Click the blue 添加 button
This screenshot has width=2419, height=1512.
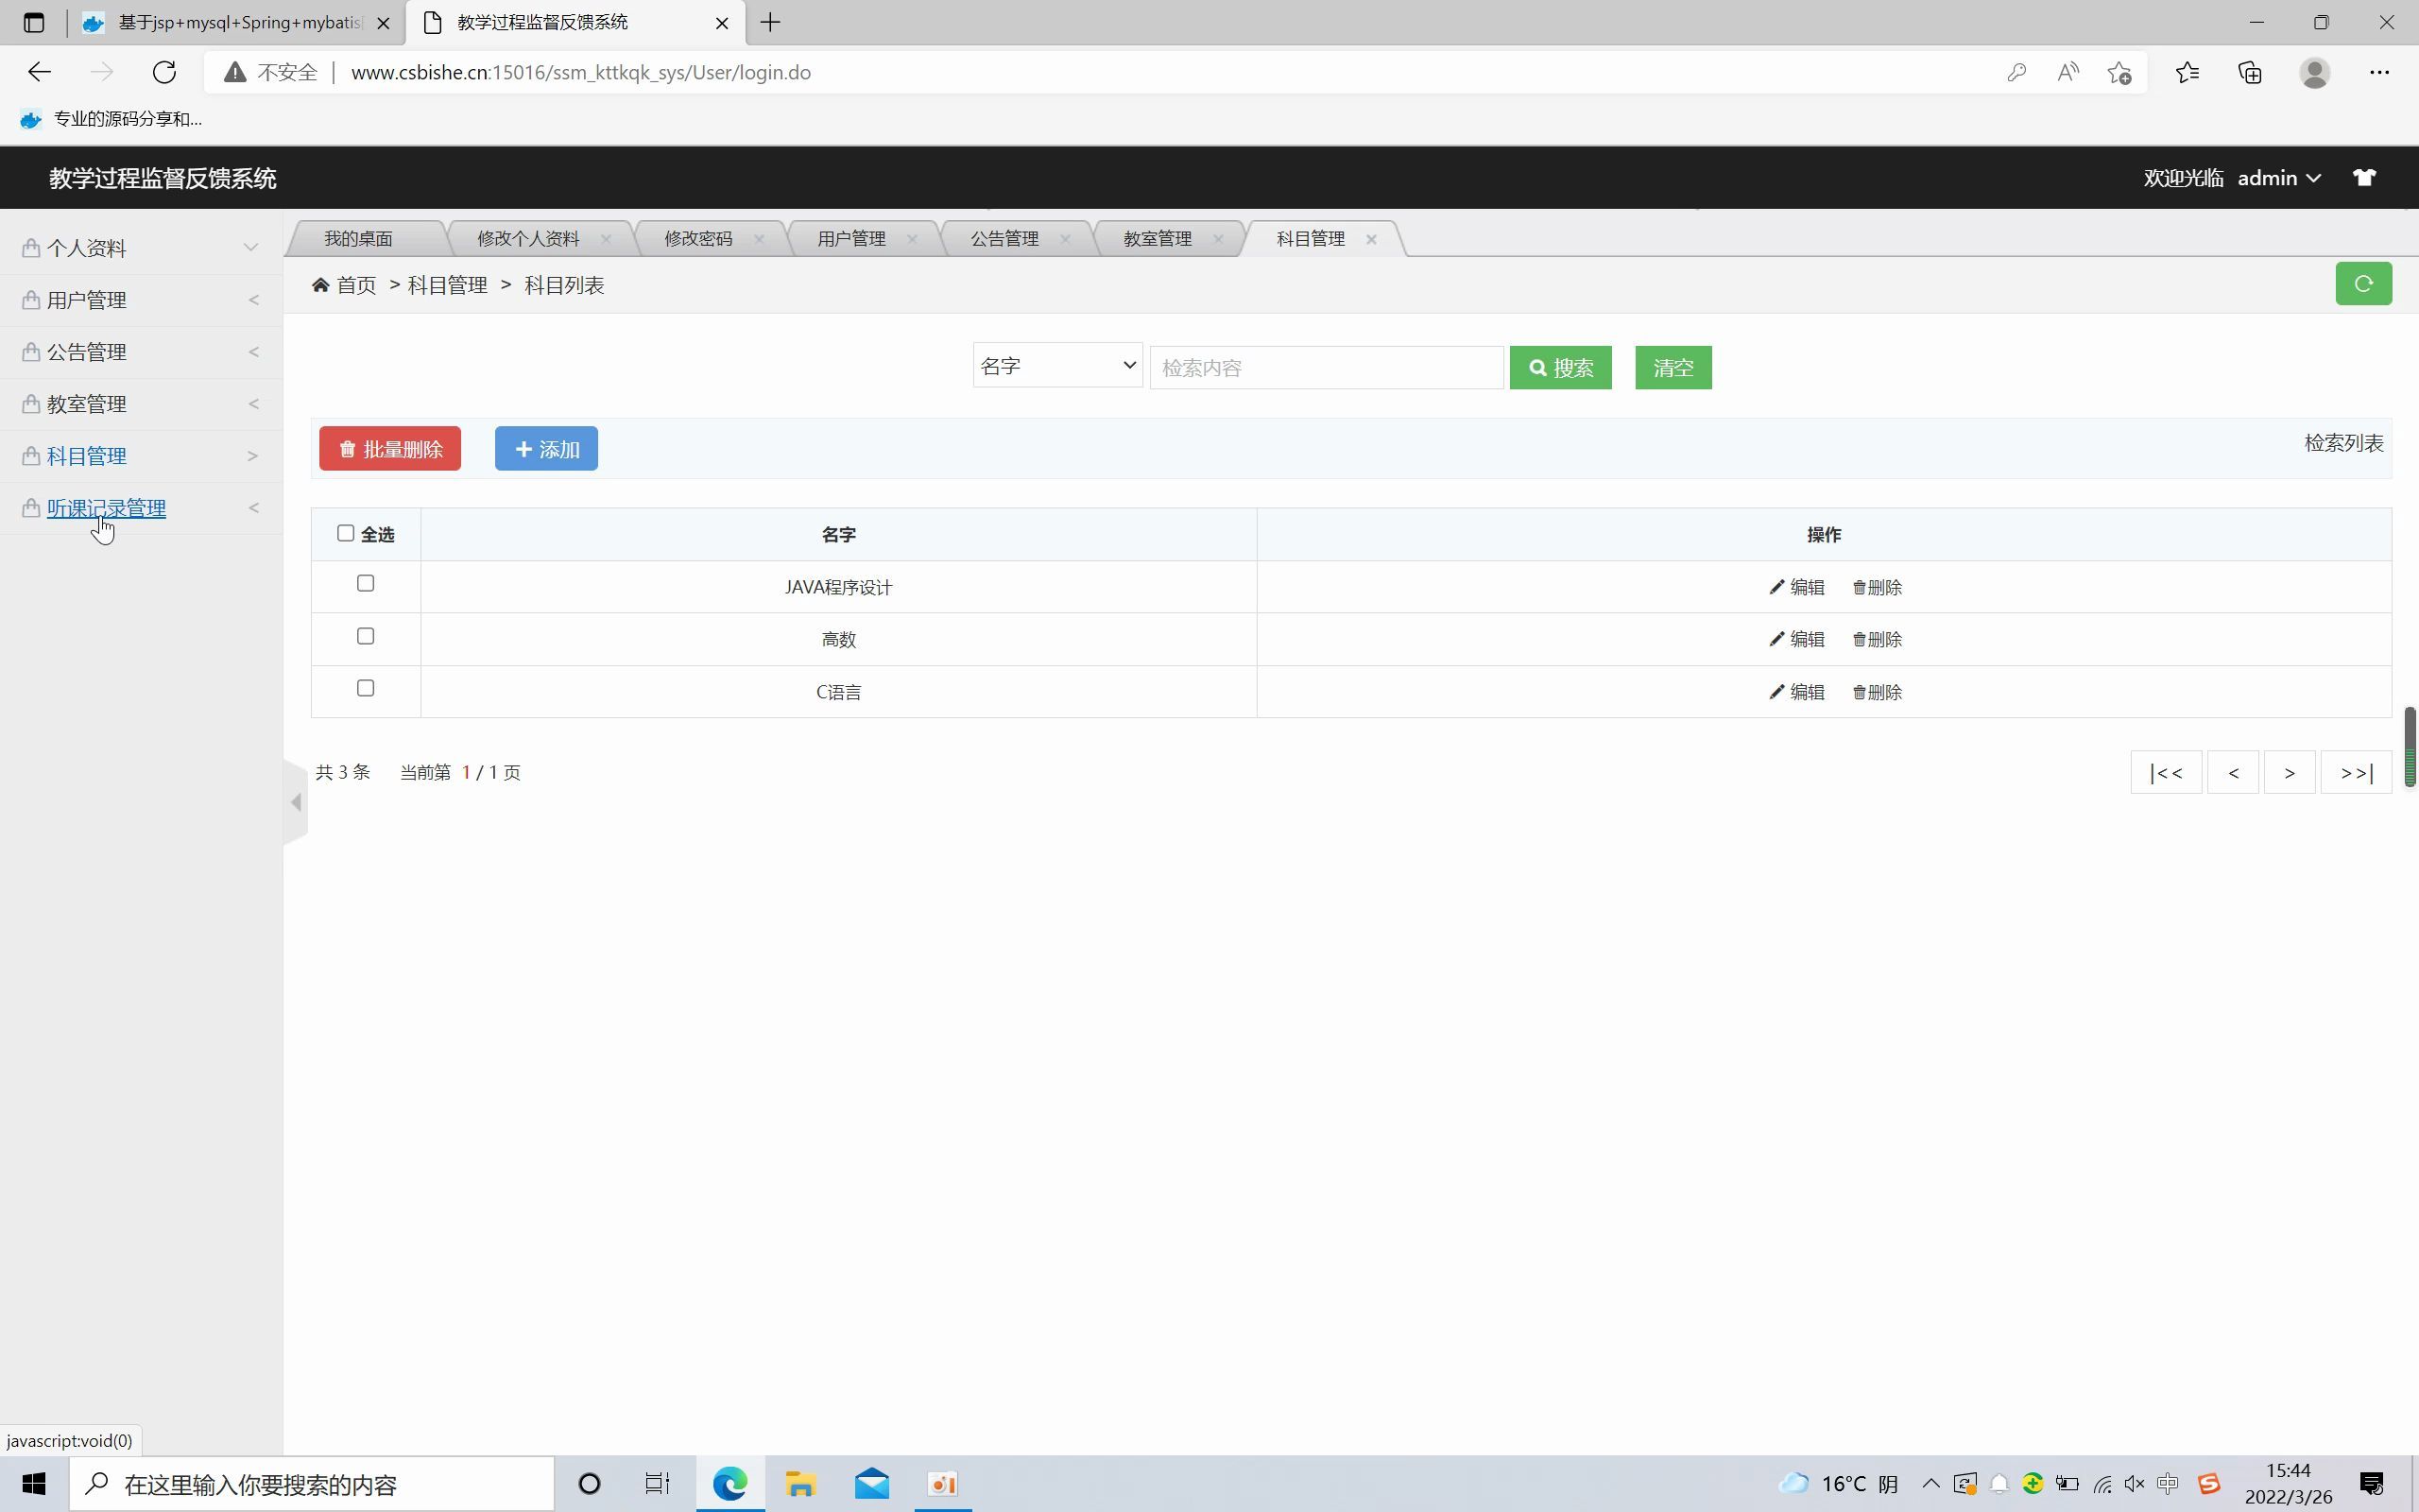(546, 449)
